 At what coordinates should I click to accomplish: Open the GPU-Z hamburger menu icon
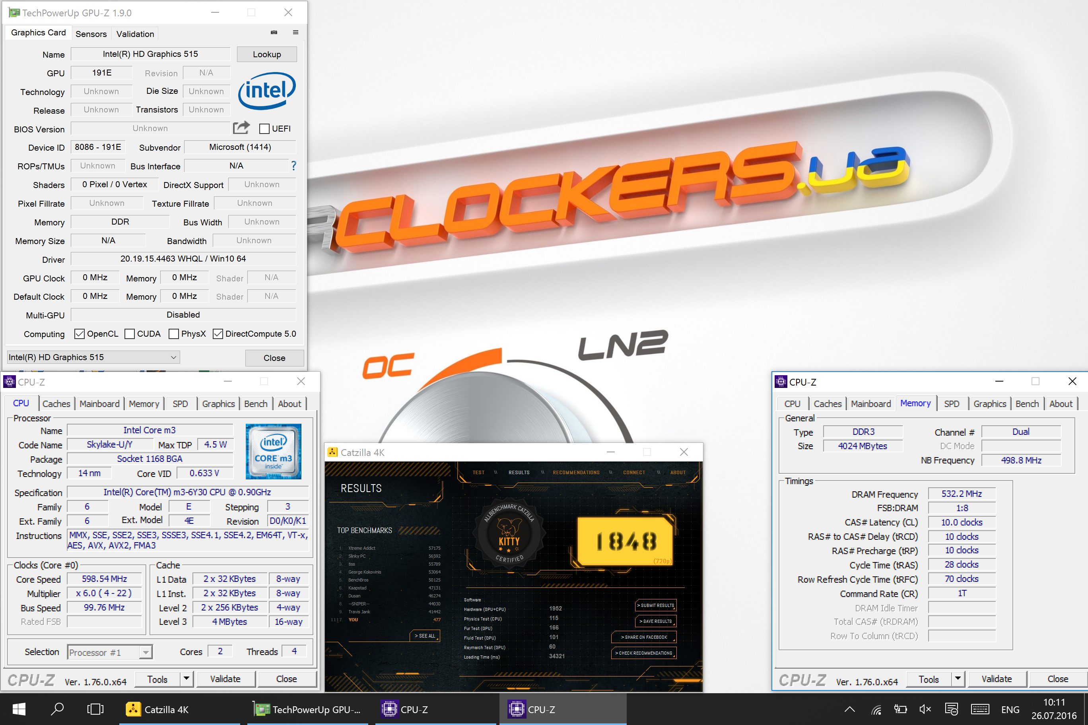[295, 32]
